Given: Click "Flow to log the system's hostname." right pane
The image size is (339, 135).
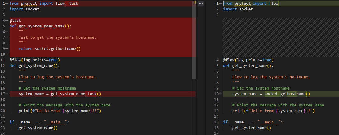Looking at the screenshot, I should 271,77.
